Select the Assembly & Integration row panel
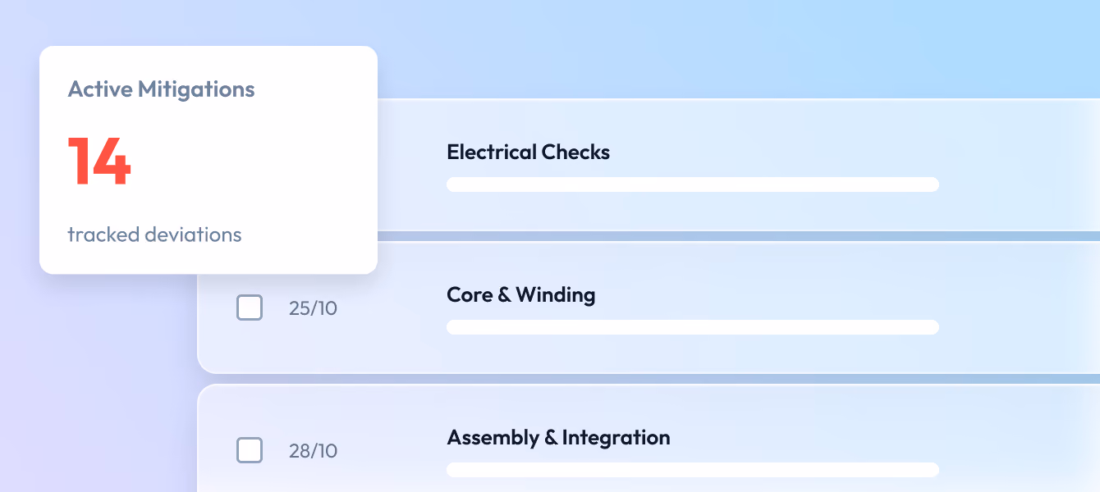The height and width of the screenshot is (492, 1100). coord(649,439)
